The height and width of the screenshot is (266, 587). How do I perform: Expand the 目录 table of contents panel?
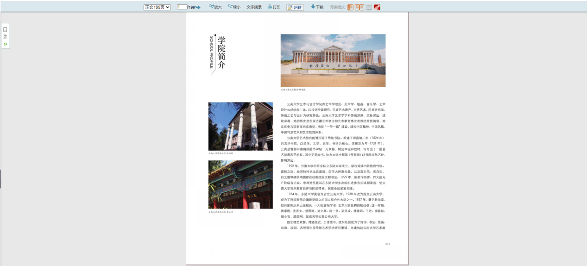(5, 36)
